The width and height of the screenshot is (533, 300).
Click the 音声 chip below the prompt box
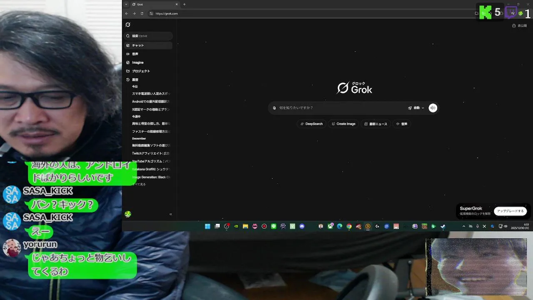(402, 124)
